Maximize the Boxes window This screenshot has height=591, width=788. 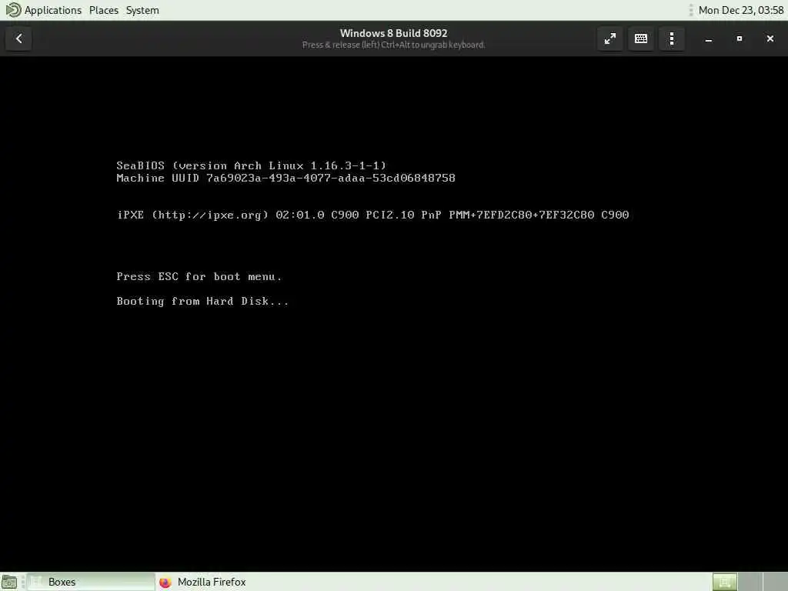click(740, 38)
